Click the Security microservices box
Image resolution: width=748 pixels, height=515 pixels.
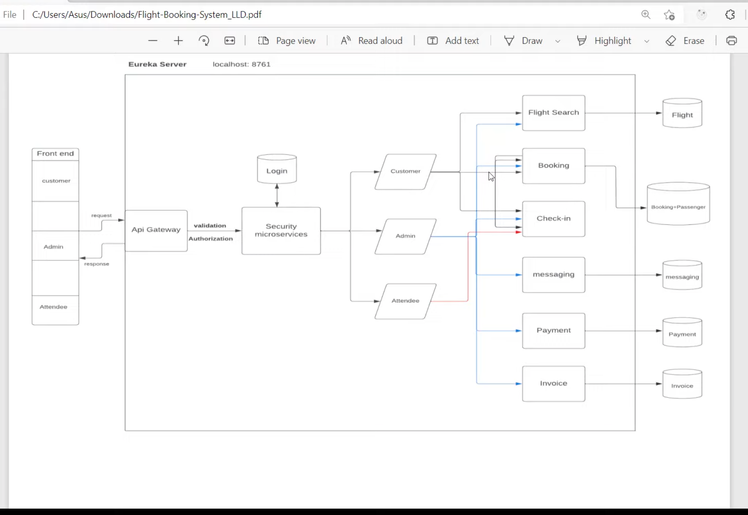click(x=281, y=231)
